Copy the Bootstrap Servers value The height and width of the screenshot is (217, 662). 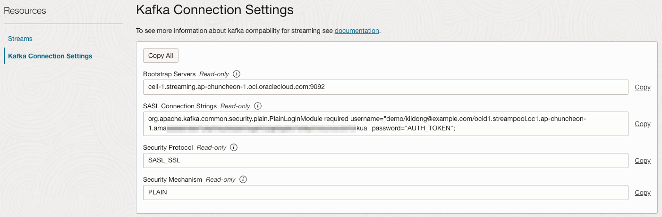642,87
